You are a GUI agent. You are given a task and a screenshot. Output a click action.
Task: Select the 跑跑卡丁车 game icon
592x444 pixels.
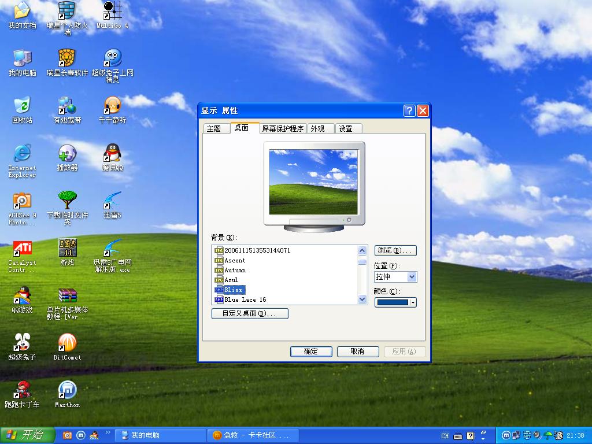pos(22,391)
